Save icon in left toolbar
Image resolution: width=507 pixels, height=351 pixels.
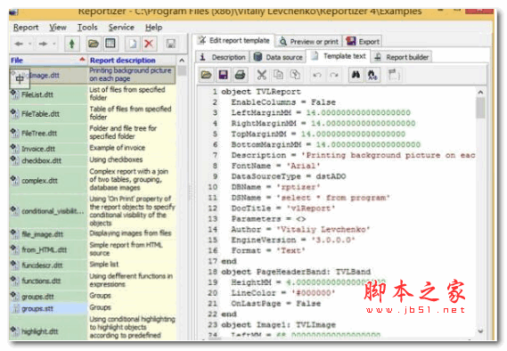pos(170,44)
